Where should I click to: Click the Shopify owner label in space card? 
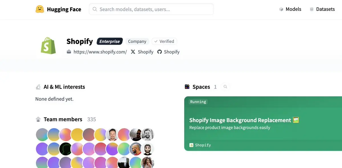(x=203, y=145)
